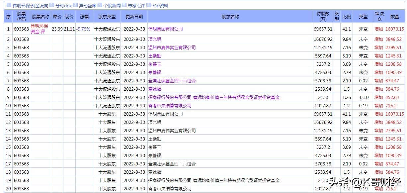Click red 1090.39 amount in row 16

[393, 155]
